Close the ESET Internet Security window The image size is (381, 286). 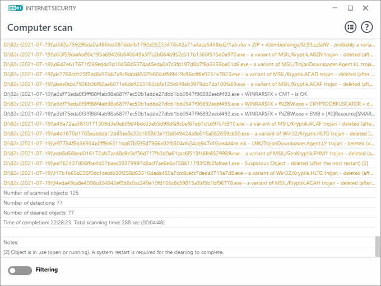(365, 8)
